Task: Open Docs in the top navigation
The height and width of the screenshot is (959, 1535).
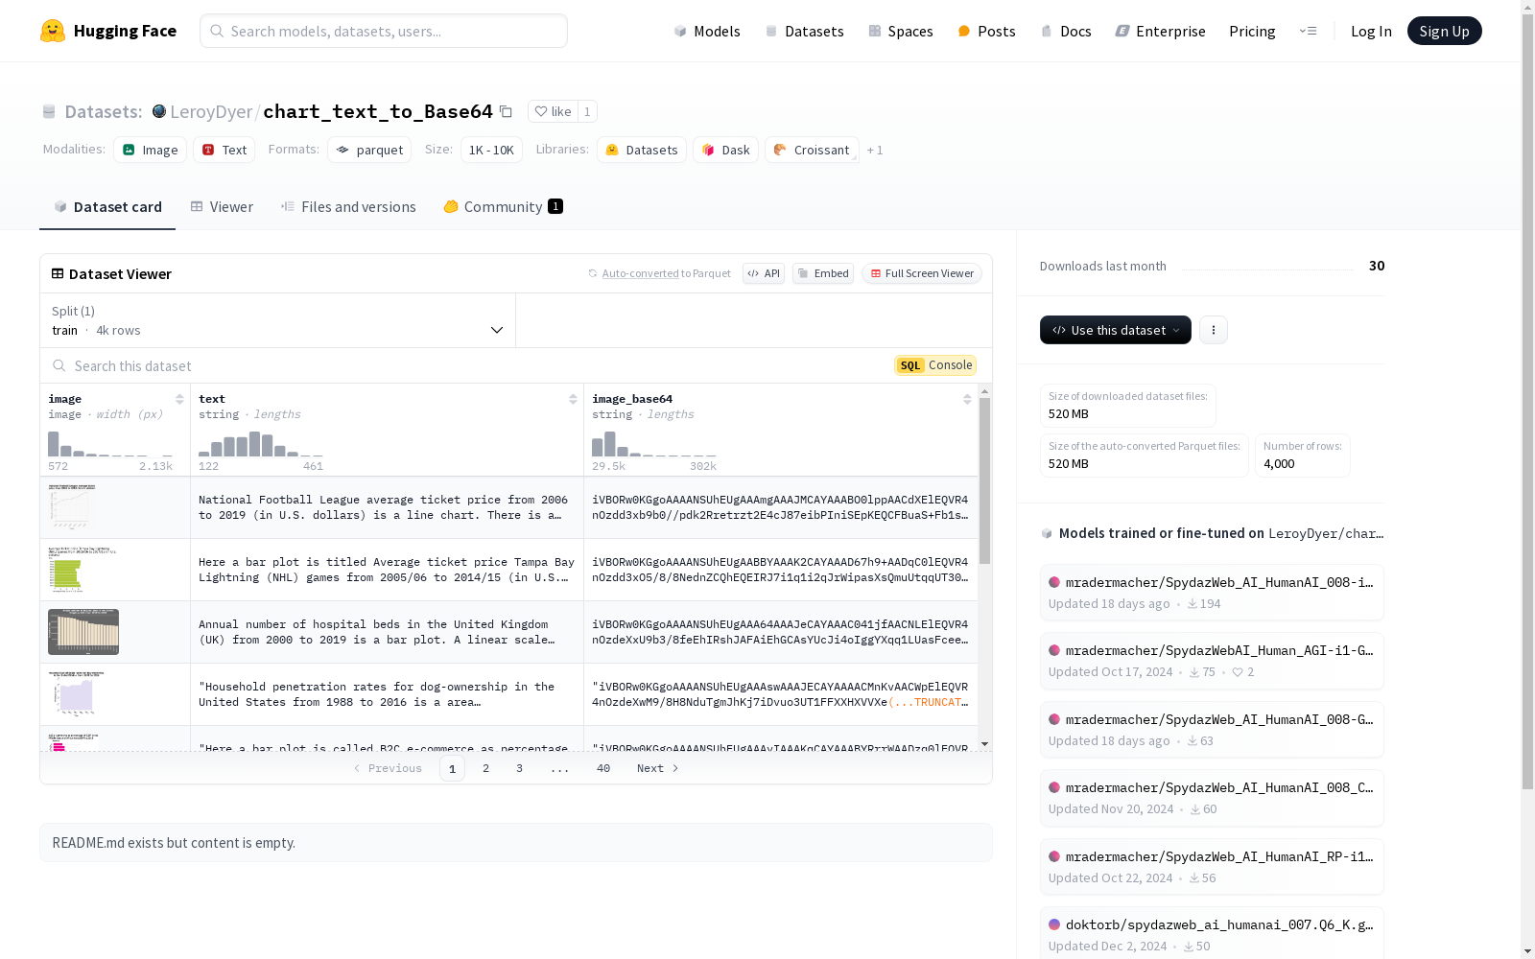Action: (x=1066, y=31)
